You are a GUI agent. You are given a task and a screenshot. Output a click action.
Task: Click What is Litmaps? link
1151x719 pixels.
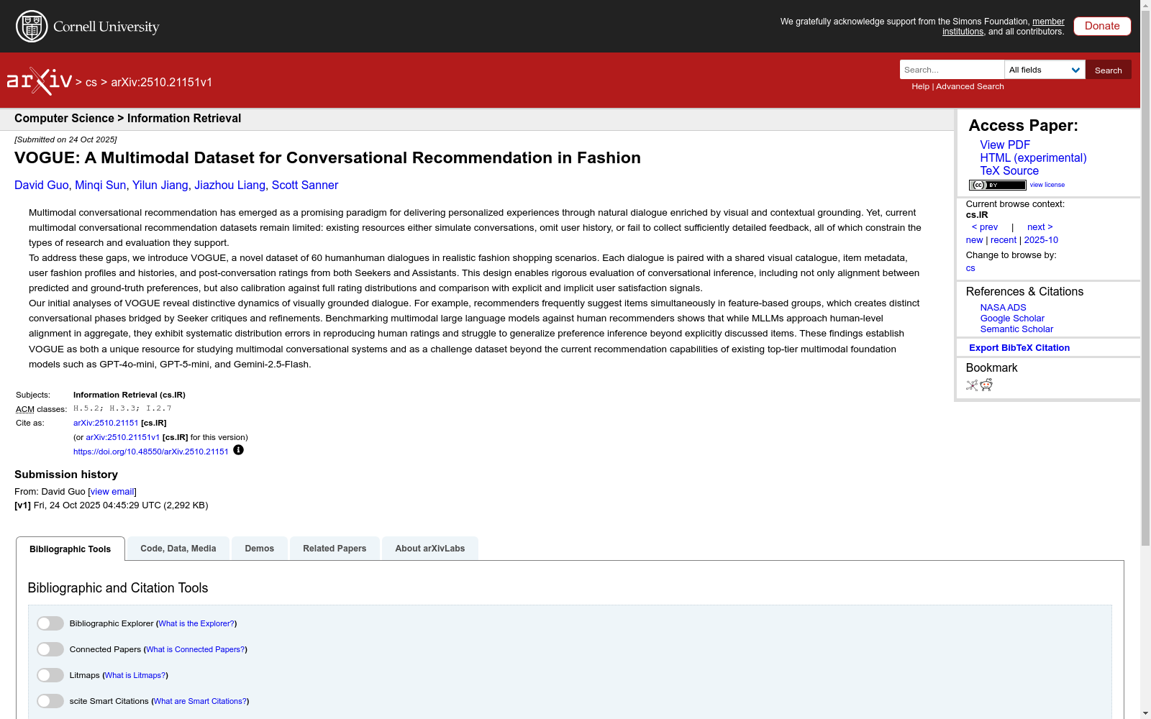point(135,675)
